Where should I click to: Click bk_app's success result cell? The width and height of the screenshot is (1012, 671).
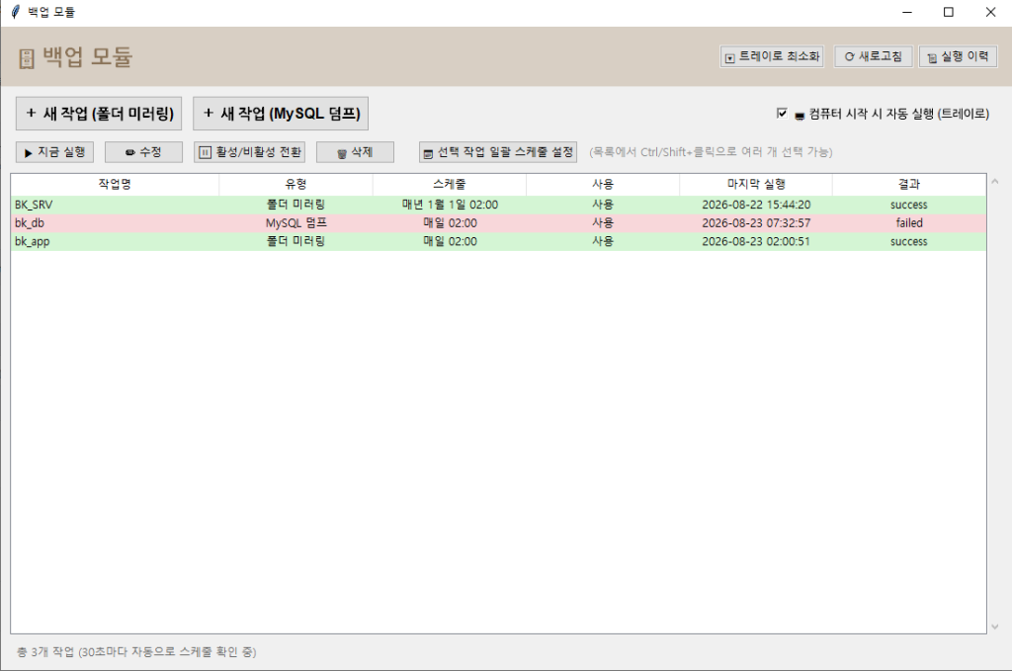point(909,241)
